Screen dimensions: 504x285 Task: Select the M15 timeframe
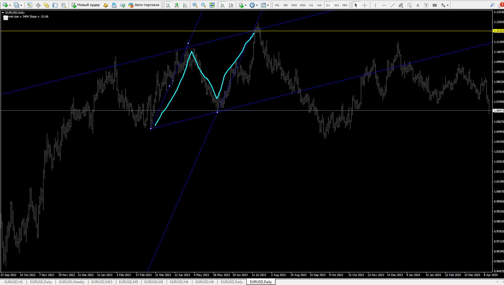[294, 5]
